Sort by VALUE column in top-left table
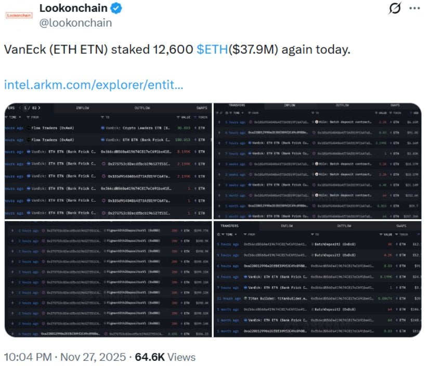Viewport: 429px width, 369px height. click(x=186, y=117)
